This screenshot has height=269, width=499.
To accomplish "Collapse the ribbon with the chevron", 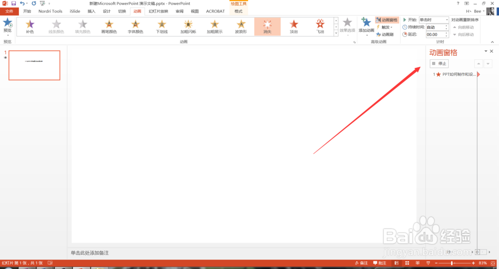I will [x=493, y=42].
